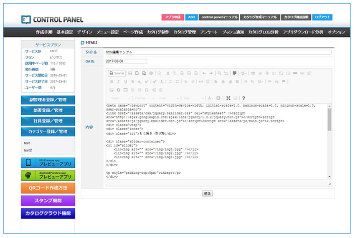Open the Preview icon in editor toolbar
This screenshot has width=355, height=238.
pyautogui.click(x=144, y=73)
